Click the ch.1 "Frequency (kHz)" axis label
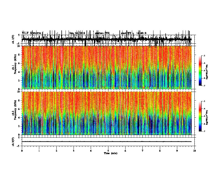 15,64
